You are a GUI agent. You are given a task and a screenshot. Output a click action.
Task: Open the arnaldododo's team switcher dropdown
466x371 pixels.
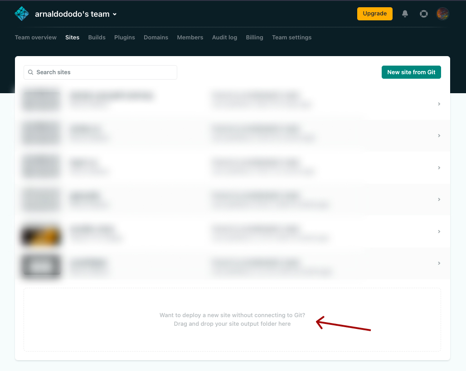(76, 14)
